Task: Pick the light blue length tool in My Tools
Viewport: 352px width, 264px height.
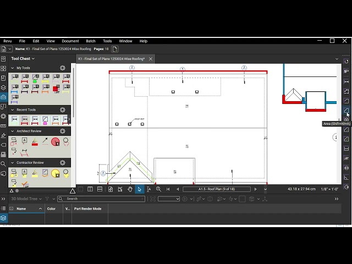Action: 15,89
